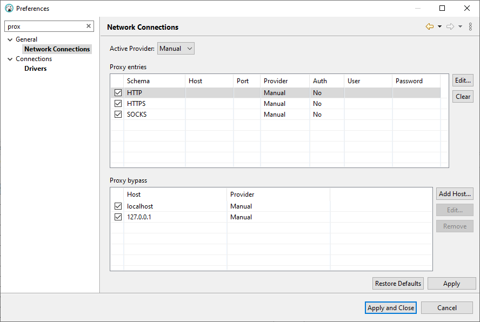Navigate back with the yellow back arrow icon
Screen dimensions: 480x322
[429, 26]
